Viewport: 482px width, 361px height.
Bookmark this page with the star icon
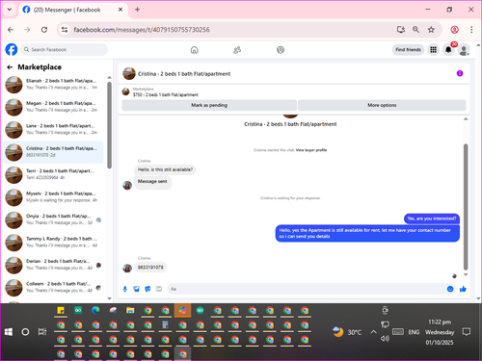point(431,30)
